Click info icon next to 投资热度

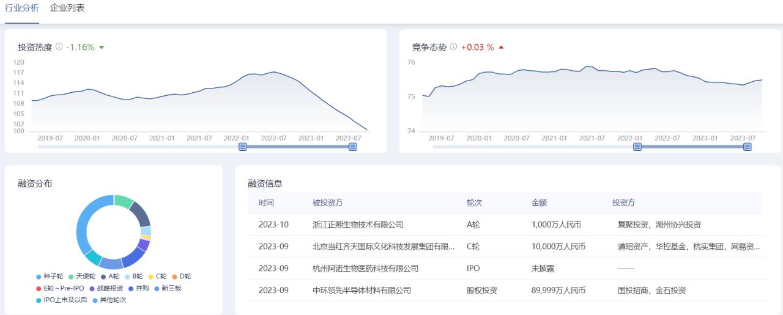(59, 47)
